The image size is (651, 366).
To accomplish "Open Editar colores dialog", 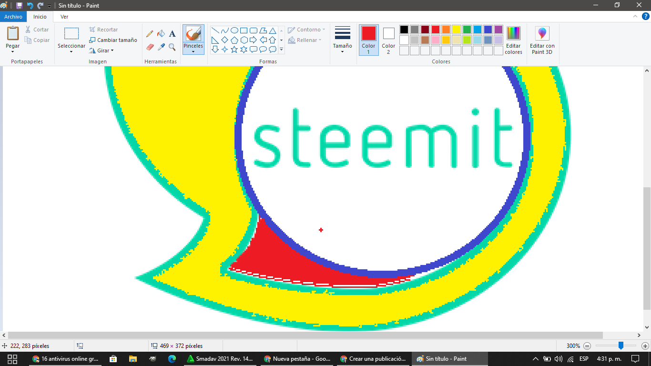I will coord(514,40).
